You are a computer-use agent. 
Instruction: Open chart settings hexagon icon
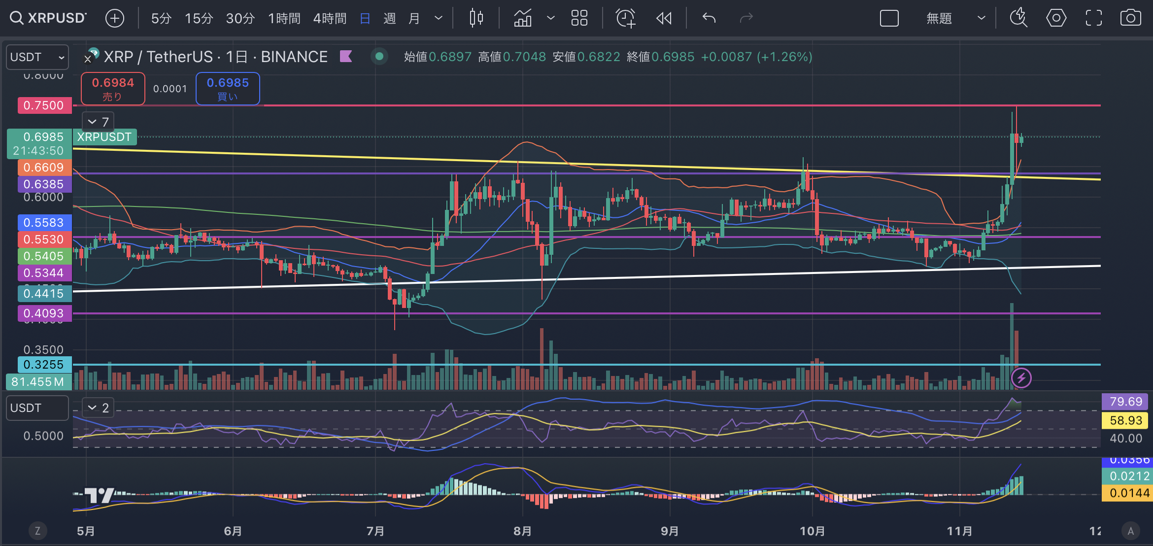point(1056,18)
